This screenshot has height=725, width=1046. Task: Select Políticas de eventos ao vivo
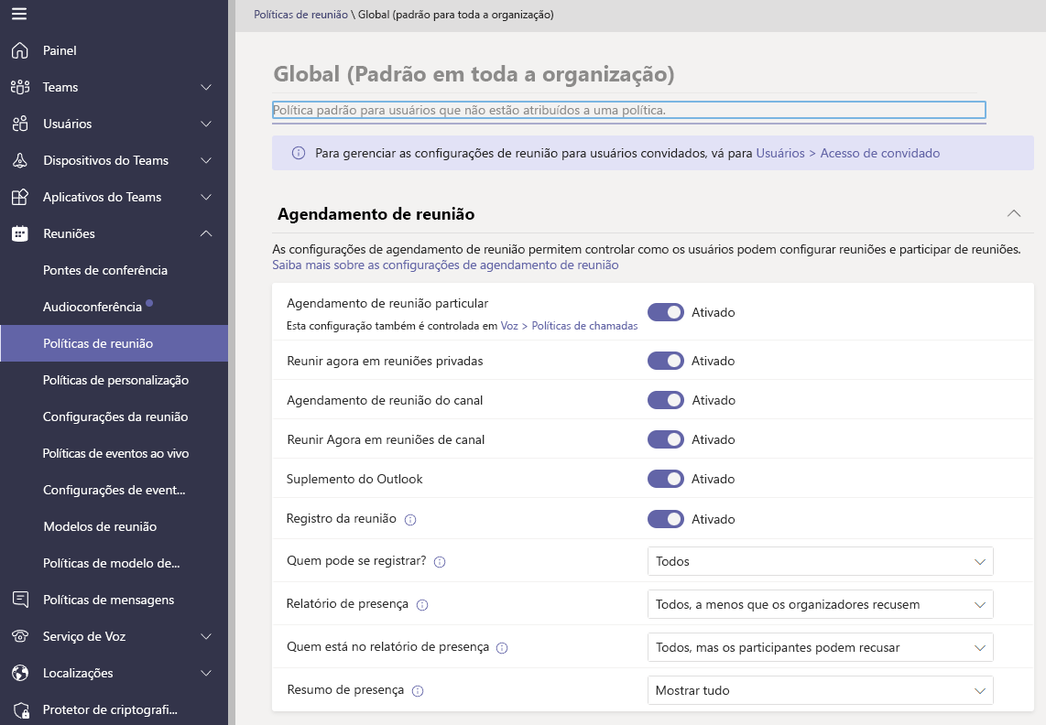tap(115, 453)
